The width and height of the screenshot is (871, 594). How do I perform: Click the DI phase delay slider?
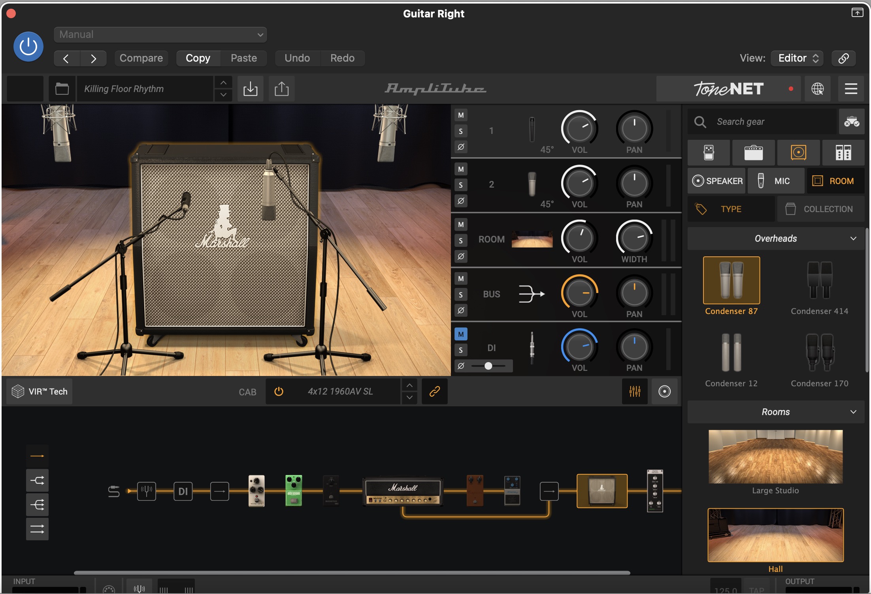488,366
